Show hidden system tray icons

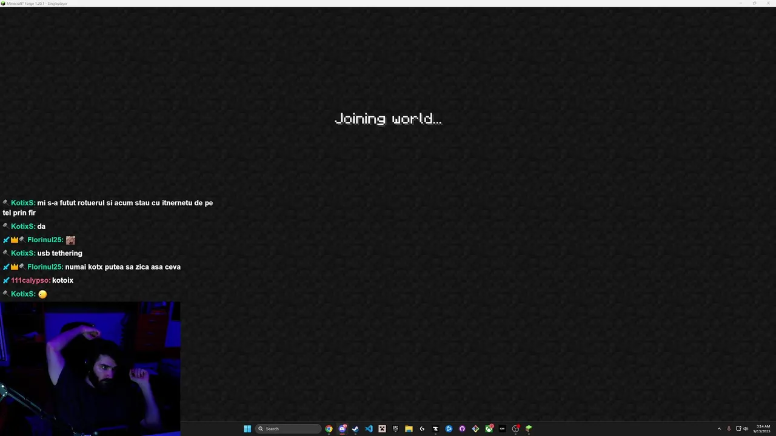pos(719,429)
